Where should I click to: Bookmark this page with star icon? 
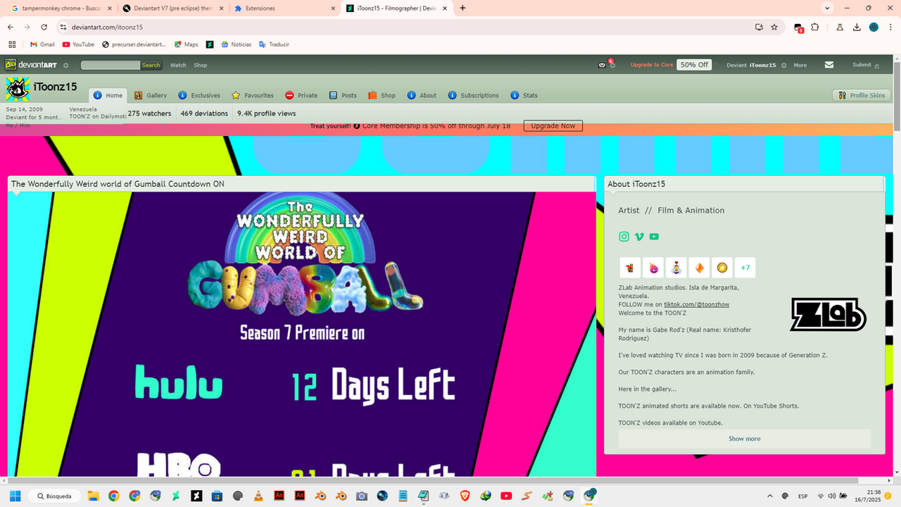[x=774, y=27]
